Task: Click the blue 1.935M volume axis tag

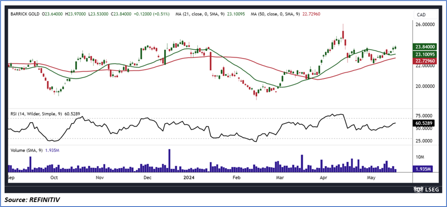Action: (x=423, y=169)
